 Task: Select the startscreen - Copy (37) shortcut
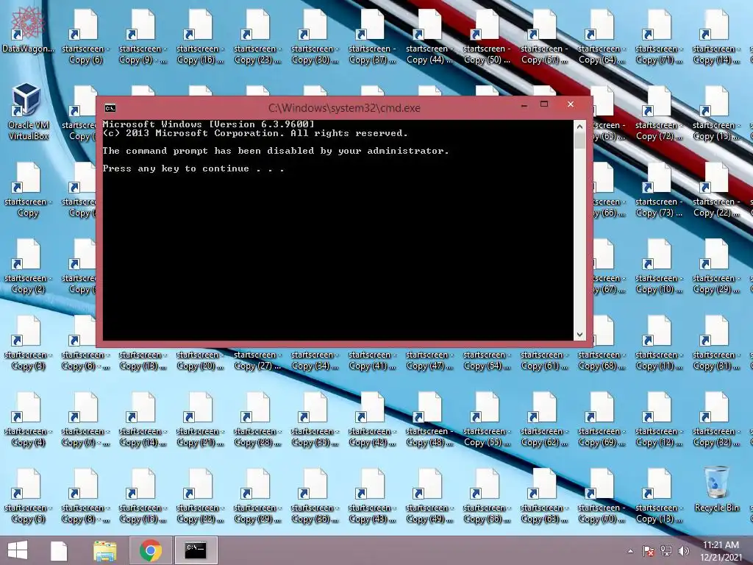pos(372,35)
